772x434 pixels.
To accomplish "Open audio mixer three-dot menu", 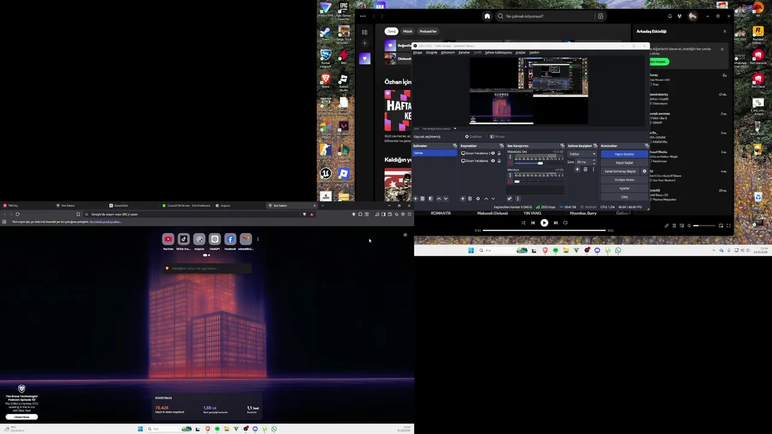I will pyautogui.click(x=517, y=198).
